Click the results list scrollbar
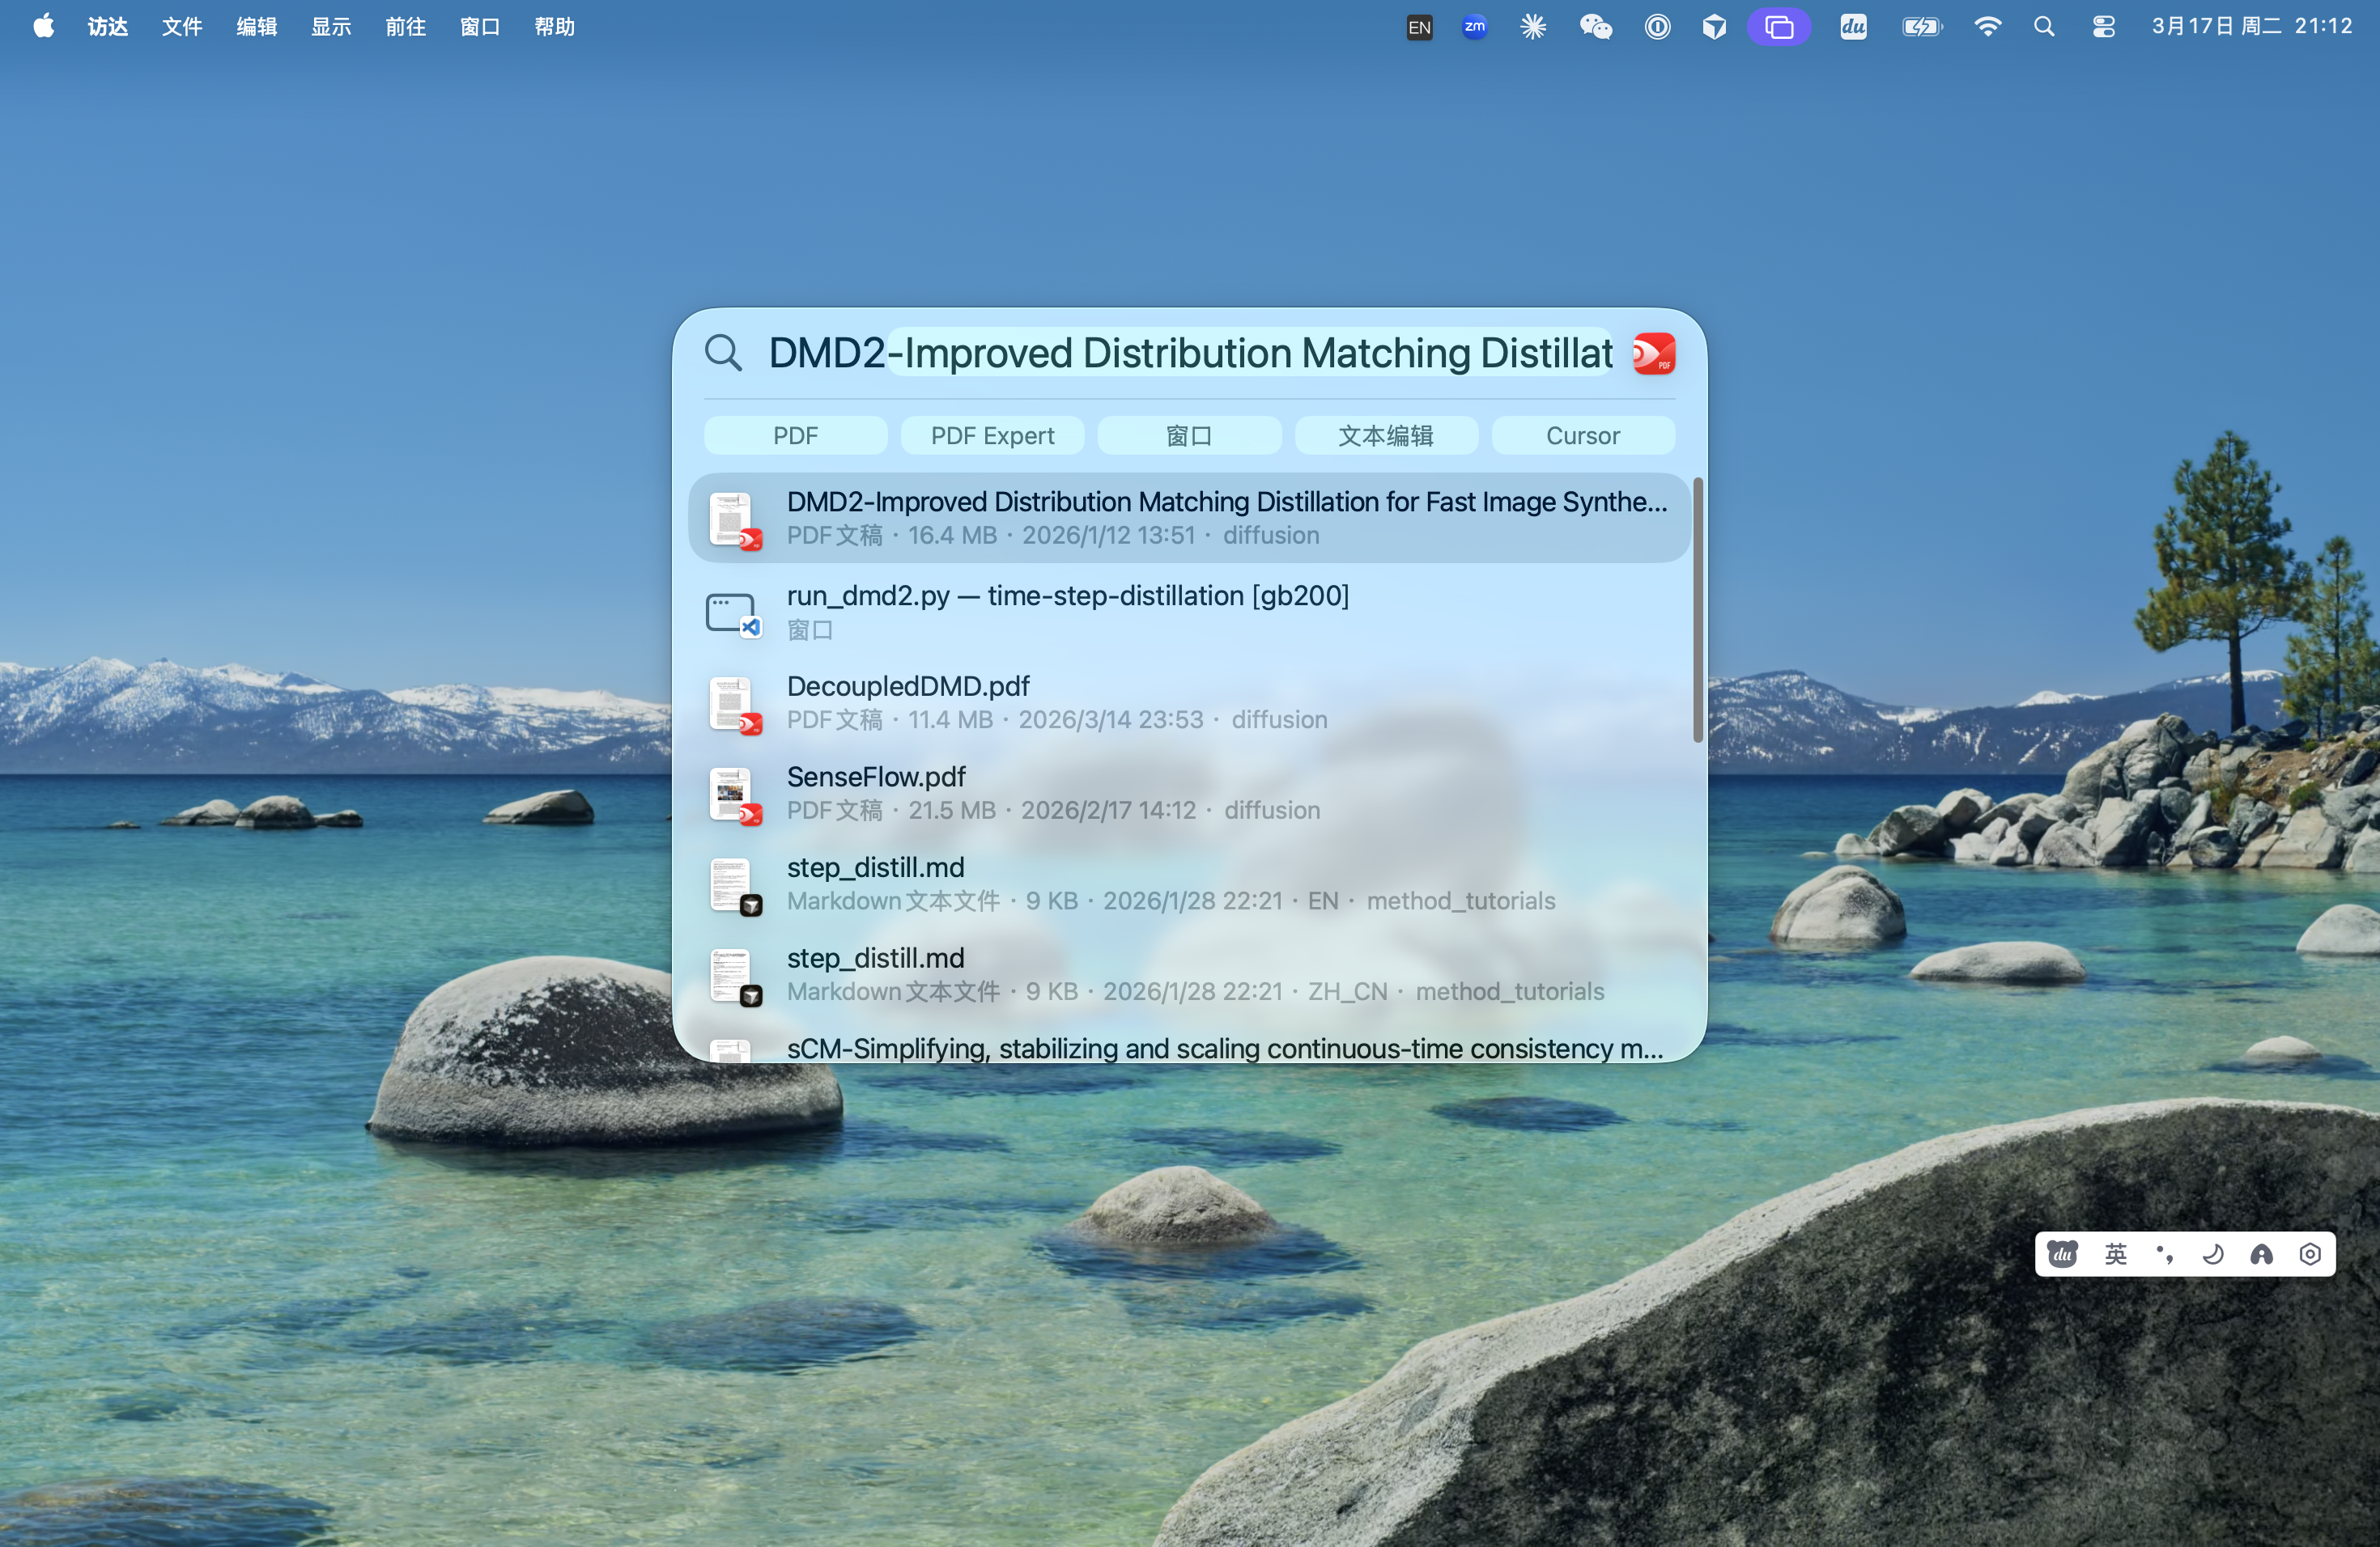 [1697, 609]
